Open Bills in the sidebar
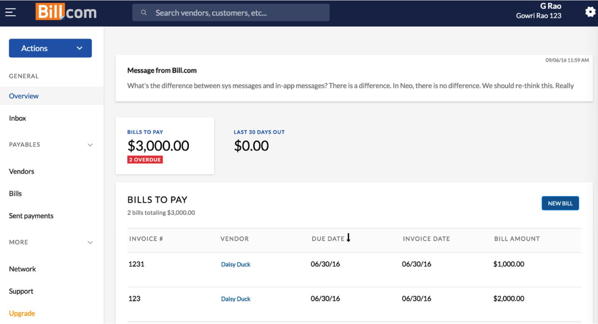The width and height of the screenshot is (598, 324). (16, 194)
